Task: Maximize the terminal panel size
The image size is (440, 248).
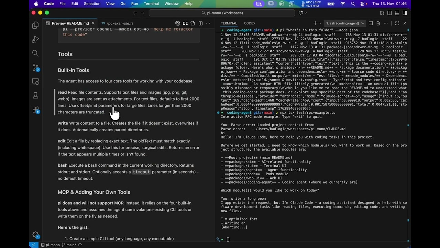Action: pyautogui.click(x=397, y=23)
